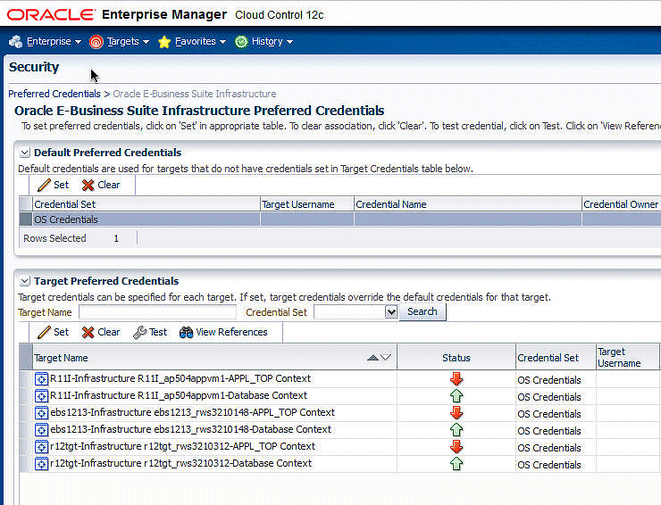This screenshot has width=661, height=505.
Task: Sort Target Name descending arrow
Action: coord(386,358)
